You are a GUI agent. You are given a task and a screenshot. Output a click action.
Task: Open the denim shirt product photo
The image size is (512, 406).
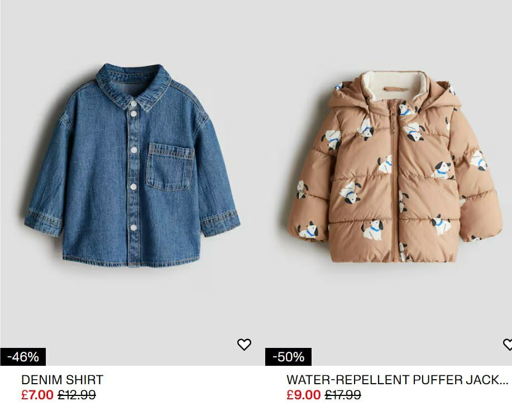coord(132,165)
